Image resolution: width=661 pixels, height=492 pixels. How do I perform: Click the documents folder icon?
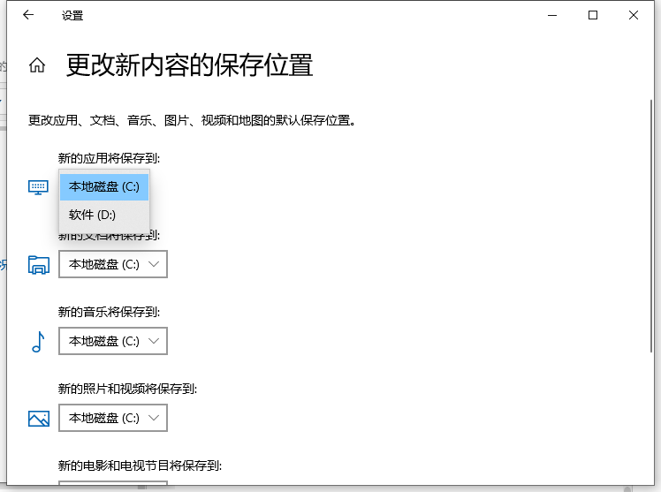pos(38,264)
